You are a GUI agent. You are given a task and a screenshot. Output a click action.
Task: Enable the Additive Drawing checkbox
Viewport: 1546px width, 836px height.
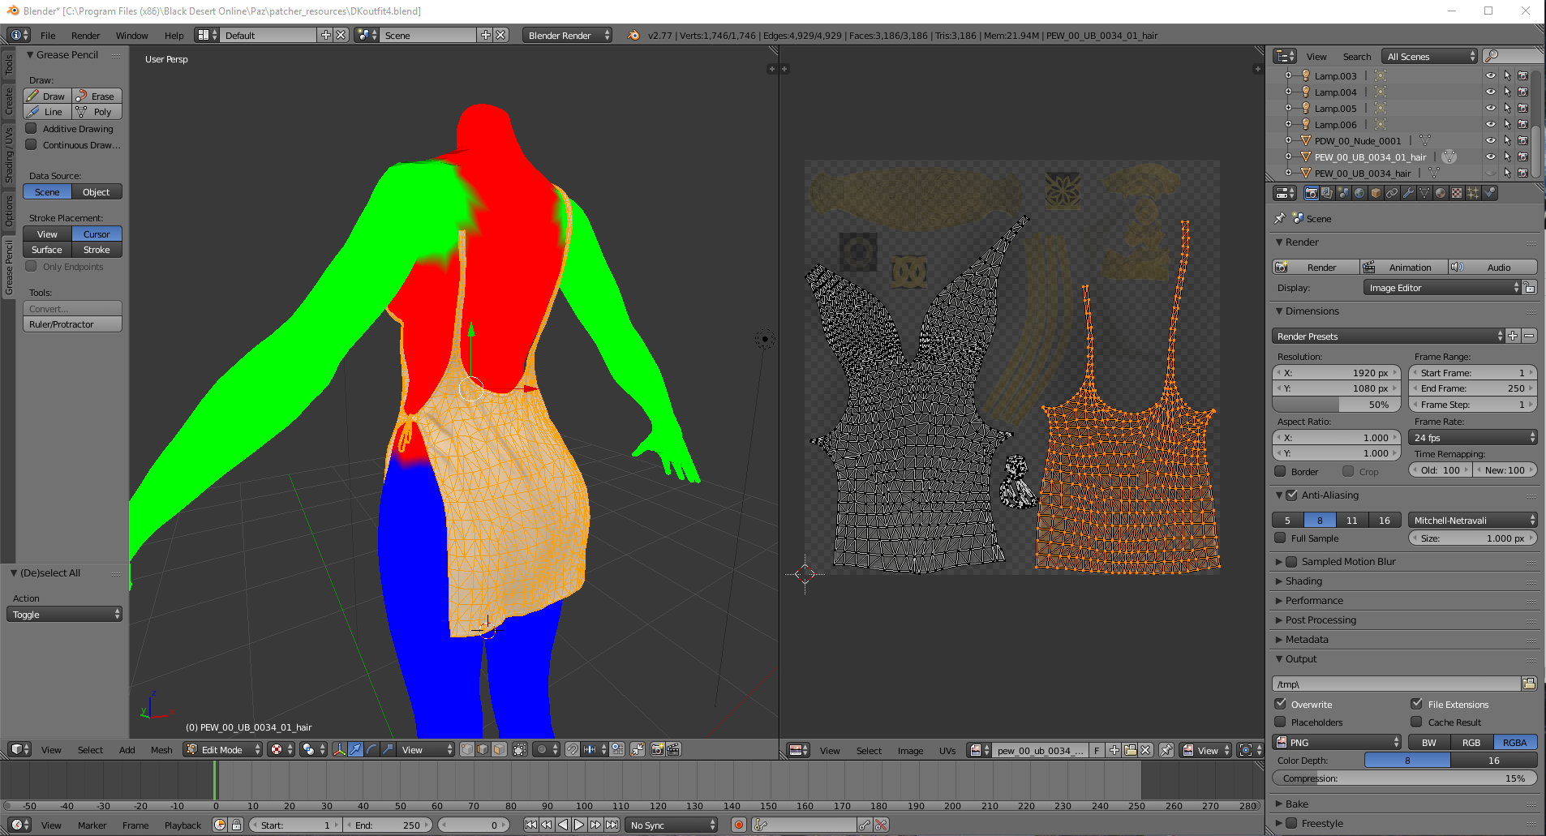point(32,129)
